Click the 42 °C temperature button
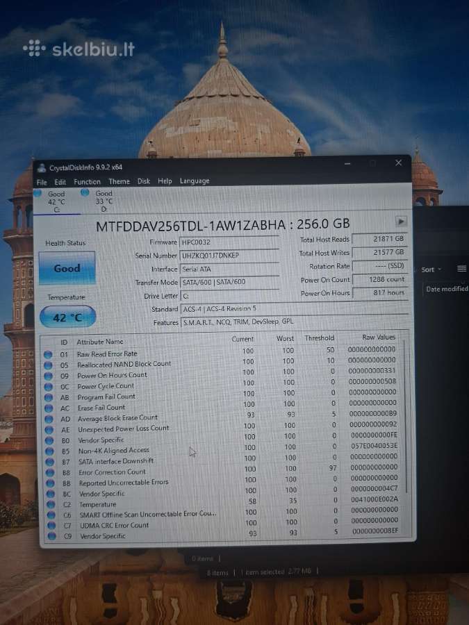 [x=68, y=317]
